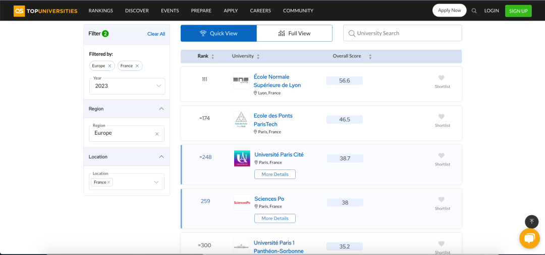The width and height of the screenshot is (545, 255).
Task: Click the LOGIN link
Action: [x=492, y=11]
